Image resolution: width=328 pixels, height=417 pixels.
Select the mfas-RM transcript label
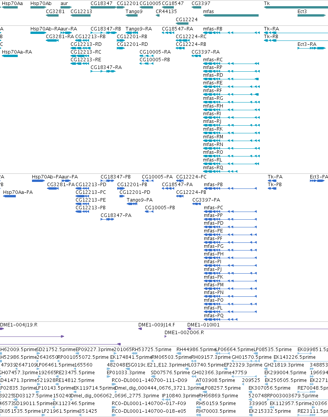213,137
